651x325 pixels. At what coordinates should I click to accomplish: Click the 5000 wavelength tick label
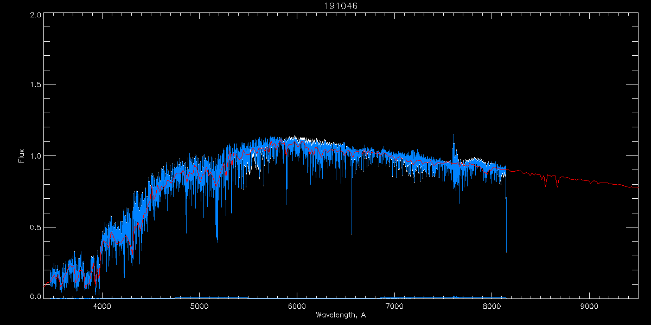[x=199, y=305]
